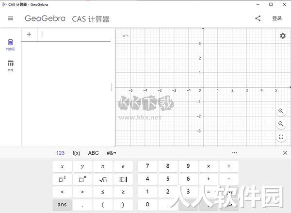The height and width of the screenshot is (213, 291).
Task: Click the 登录 login link
Action: click(277, 18)
